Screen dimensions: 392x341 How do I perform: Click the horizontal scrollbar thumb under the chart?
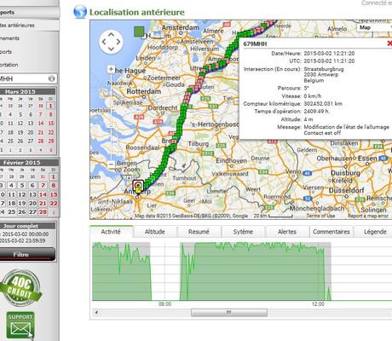(229, 313)
